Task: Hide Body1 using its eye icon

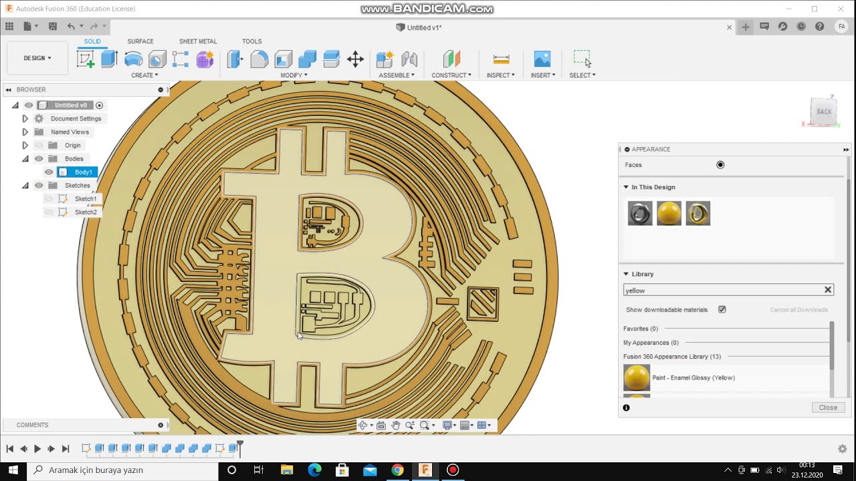Action: (x=49, y=172)
